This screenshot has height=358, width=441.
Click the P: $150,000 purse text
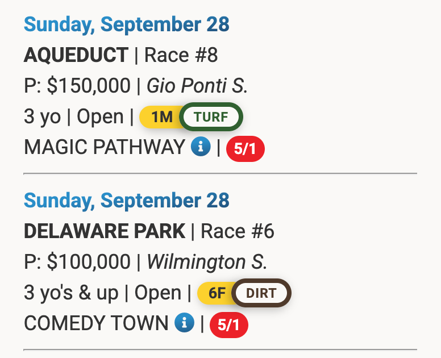(x=77, y=86)
